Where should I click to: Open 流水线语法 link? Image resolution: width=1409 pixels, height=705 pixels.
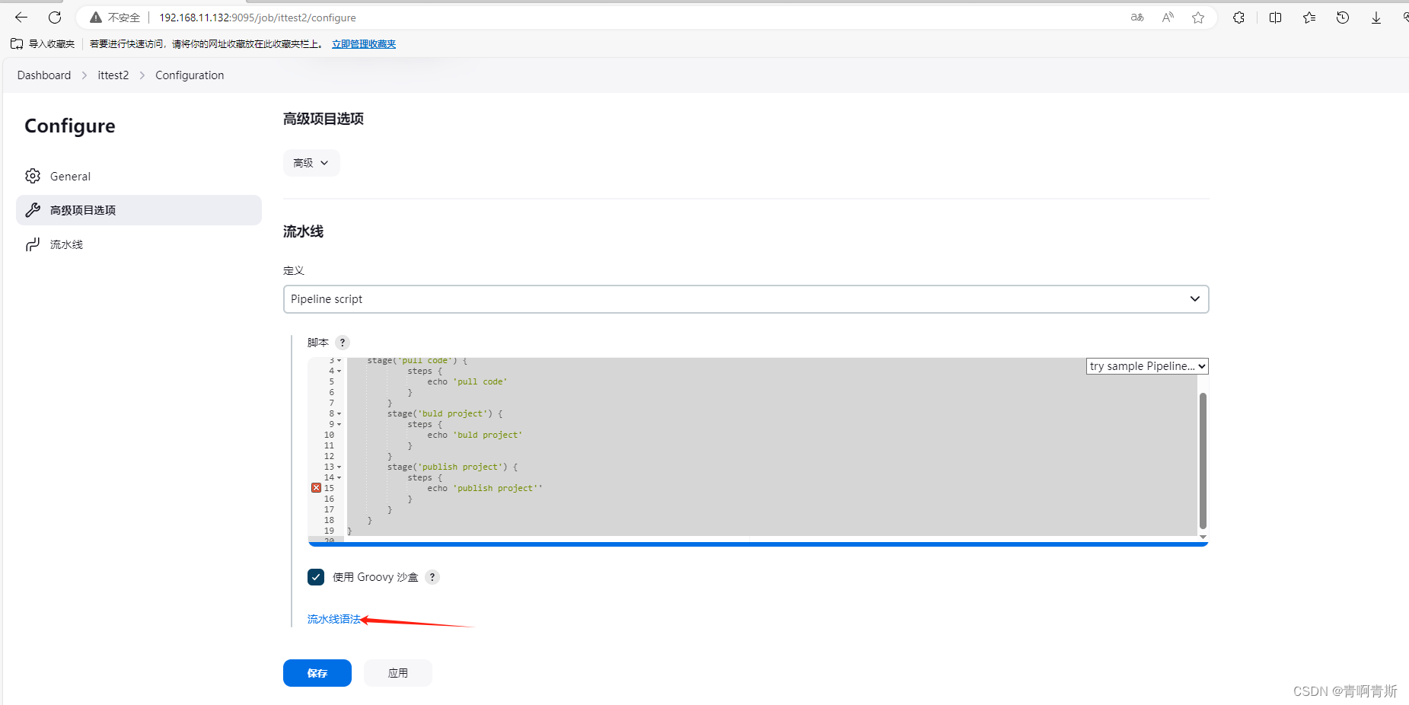(x=334, y=619)
